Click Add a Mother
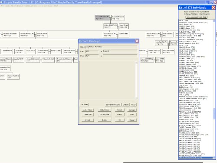The height and width of the screenshot is (163, 217). coord(104,110)
